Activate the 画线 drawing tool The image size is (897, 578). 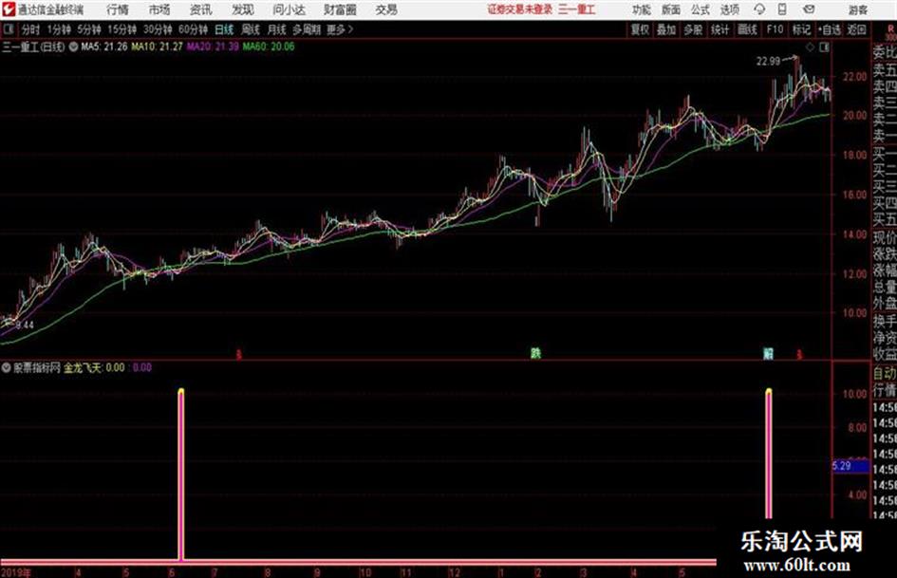748,29
